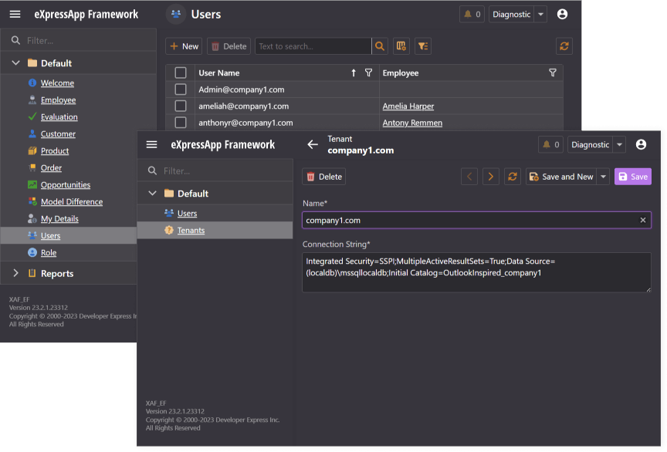Click the New user button
The width and height of the screenshot is (667, 452).
tap(185, 46)
